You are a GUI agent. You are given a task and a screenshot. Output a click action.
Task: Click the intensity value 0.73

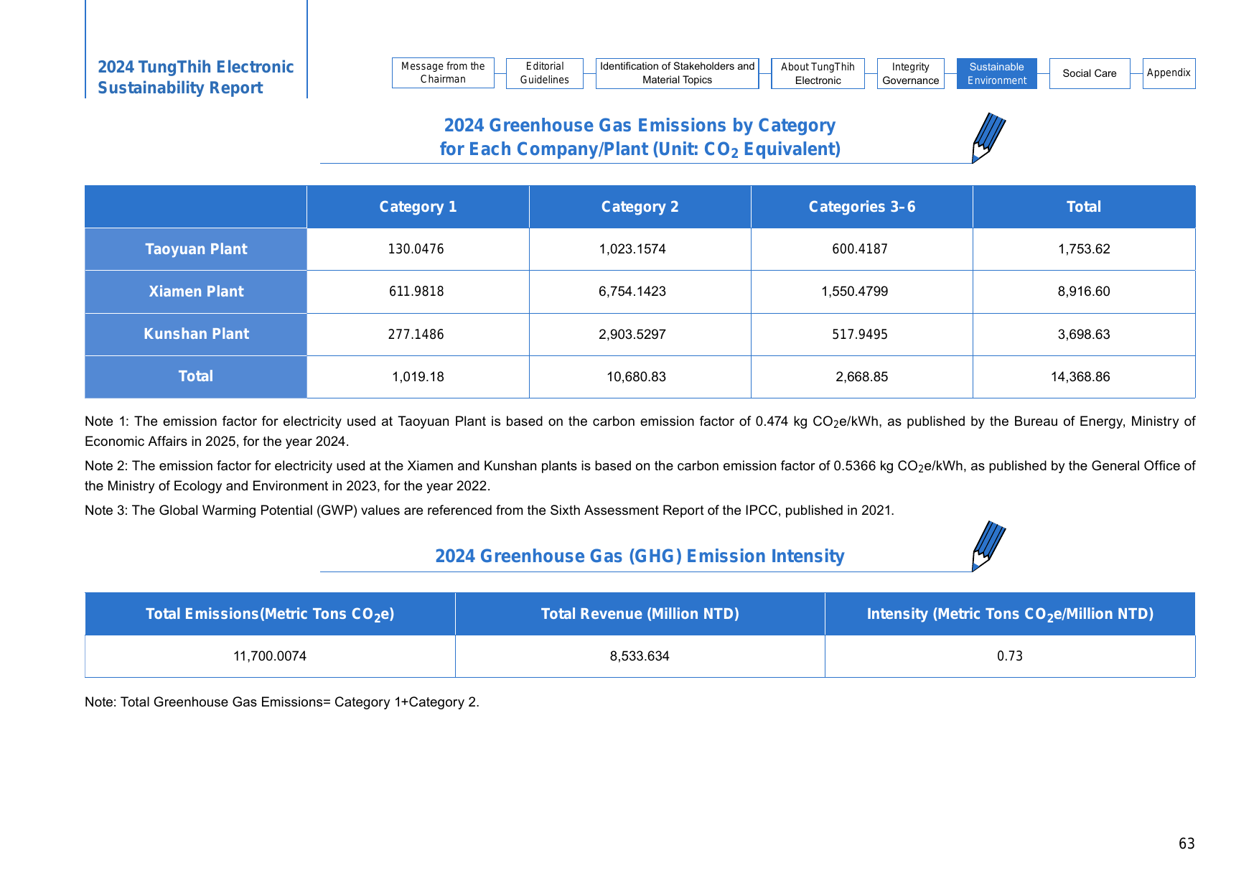(x=1010, y=656)
